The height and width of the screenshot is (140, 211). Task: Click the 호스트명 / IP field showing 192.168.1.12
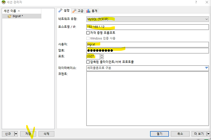[x=147, y=27]
